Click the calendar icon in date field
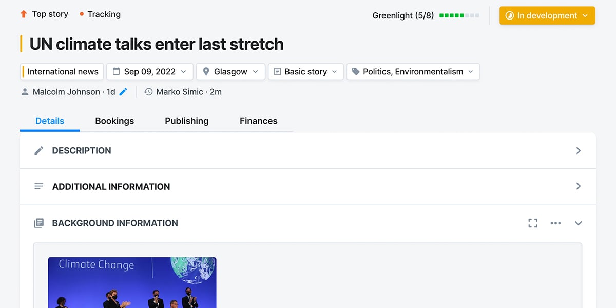This screenshot has height=308, width=616. pos(117,72)
